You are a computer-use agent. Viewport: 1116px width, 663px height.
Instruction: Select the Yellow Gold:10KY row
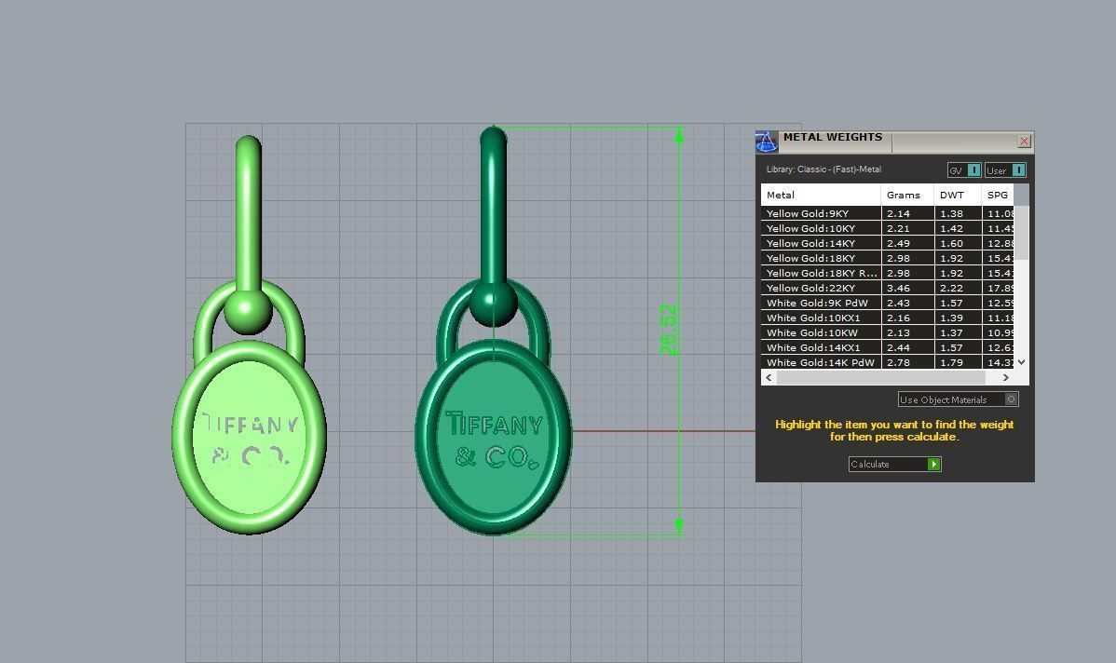click(888, 228)
